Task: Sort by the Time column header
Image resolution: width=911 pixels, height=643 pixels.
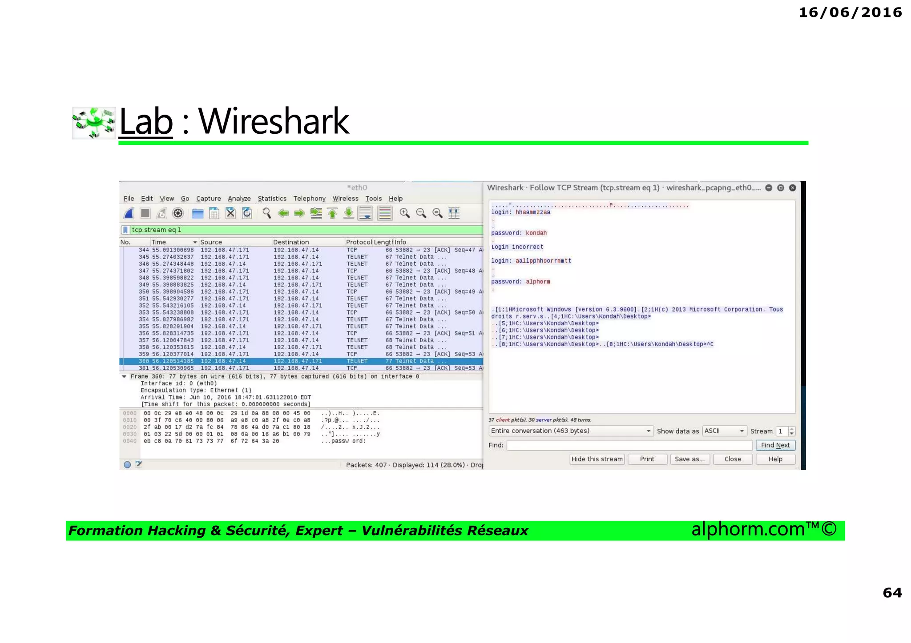Action: [x=174, y=242]
